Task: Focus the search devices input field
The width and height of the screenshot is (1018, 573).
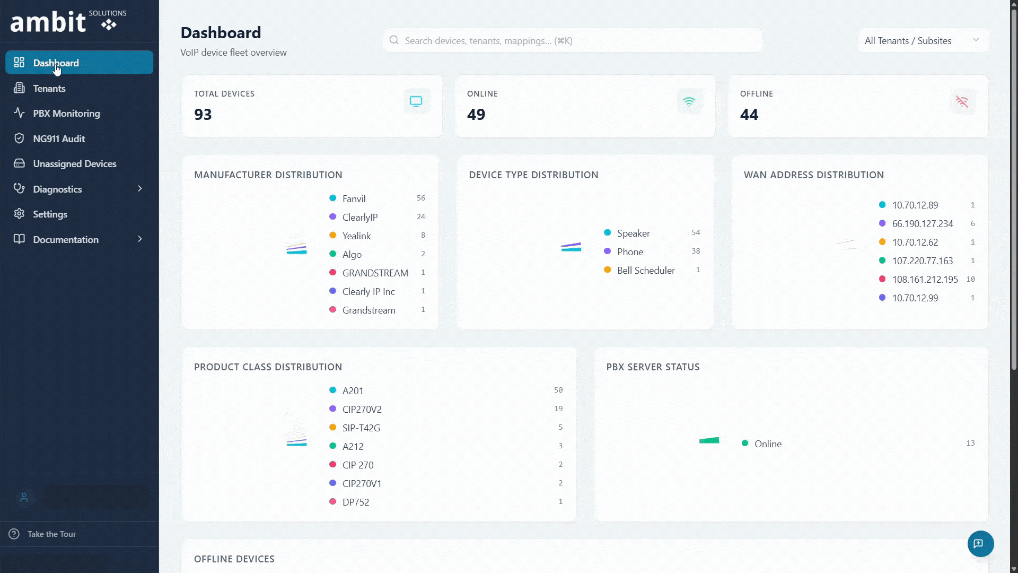Action: [x=573, y=40]
